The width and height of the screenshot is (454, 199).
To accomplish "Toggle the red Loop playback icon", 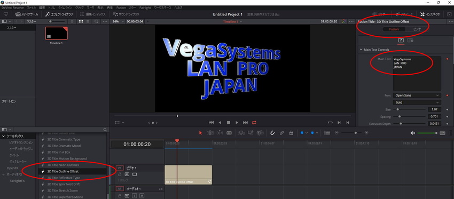I will point(254,123).
